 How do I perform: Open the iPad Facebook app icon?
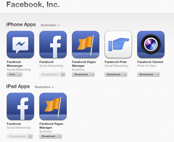[x=20, y=106]
